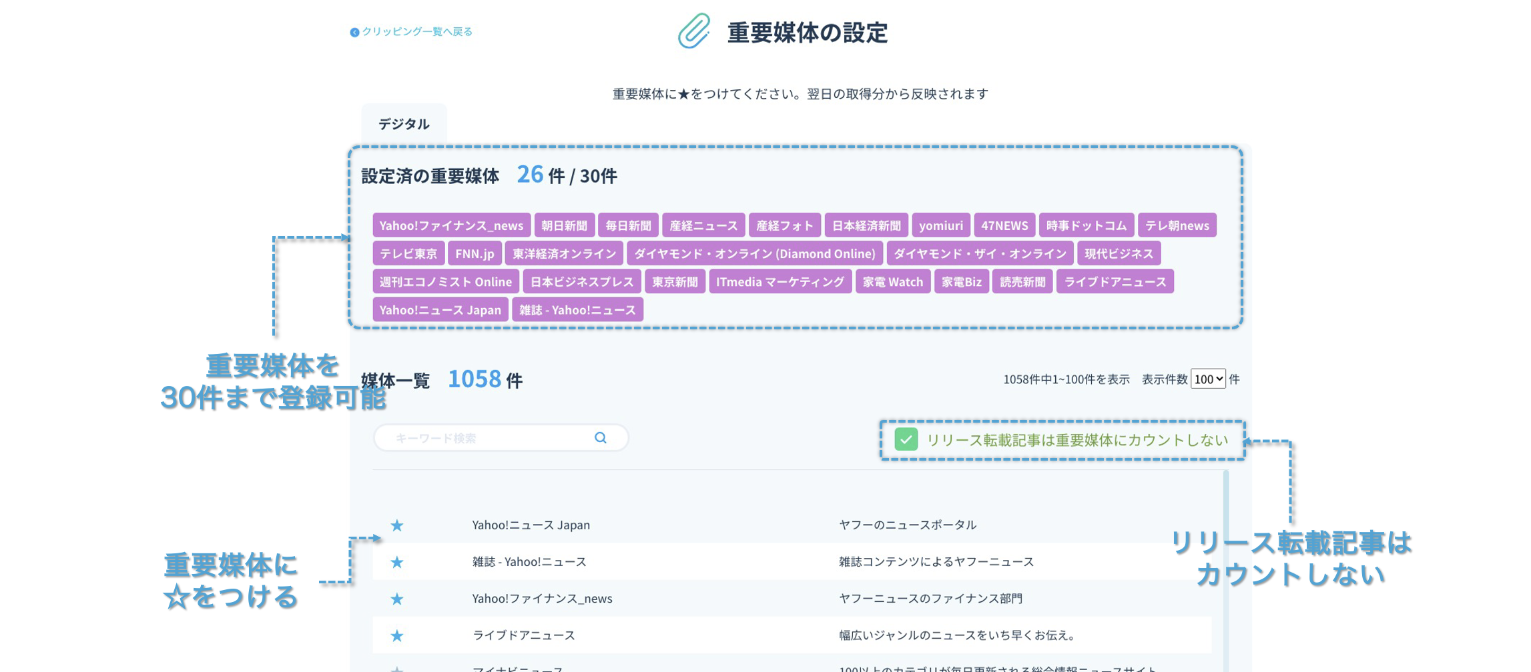
Task: Unstar Yahoo!ファイナンス_news in media list
Action: [397, 599]
